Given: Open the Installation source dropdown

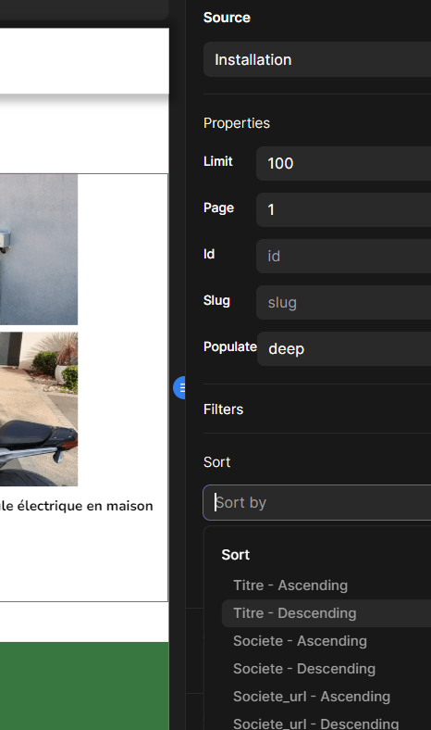Looking at the screenshot, I should 317,59.
